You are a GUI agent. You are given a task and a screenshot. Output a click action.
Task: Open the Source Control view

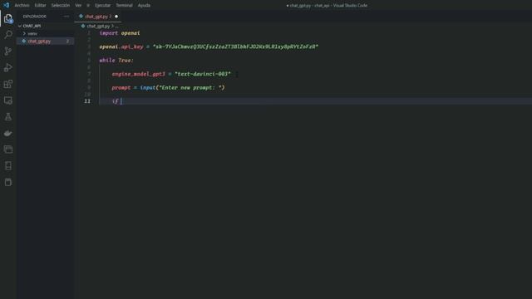(8, 51)
